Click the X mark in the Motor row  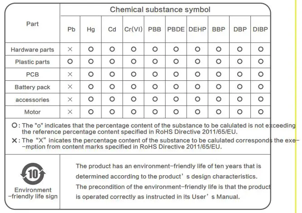pos(70,111)
